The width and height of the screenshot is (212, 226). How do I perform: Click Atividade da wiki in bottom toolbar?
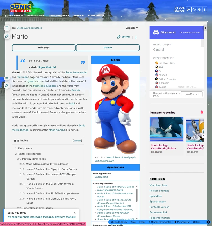(x=119, y=222)
